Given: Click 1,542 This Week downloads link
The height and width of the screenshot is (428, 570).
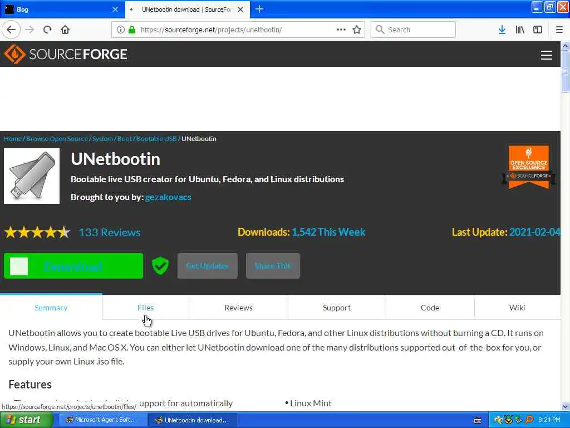Looking at the screenshot, I should [x=328, y=232].
